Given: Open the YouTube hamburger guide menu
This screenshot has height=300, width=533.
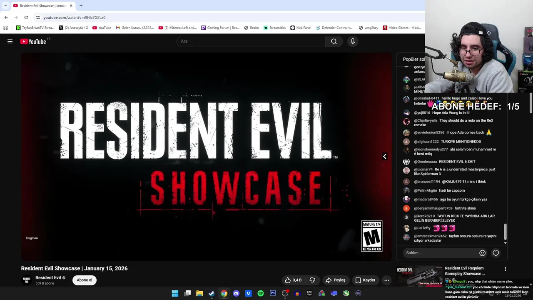Looking at the screenshot, I should tap(10, 41).
